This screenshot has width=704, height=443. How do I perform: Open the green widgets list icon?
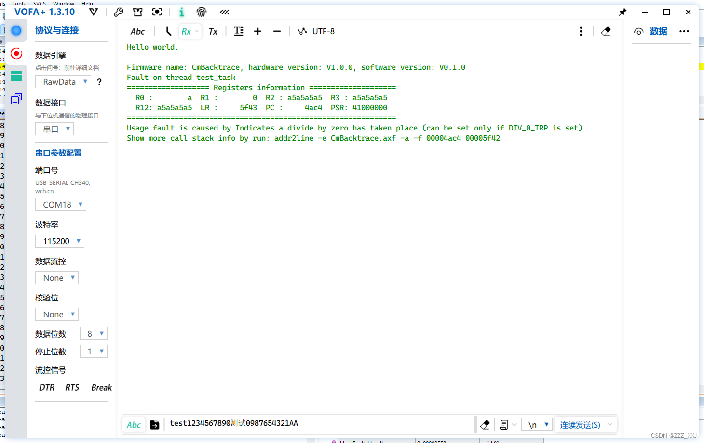click(x=16, y=76)
